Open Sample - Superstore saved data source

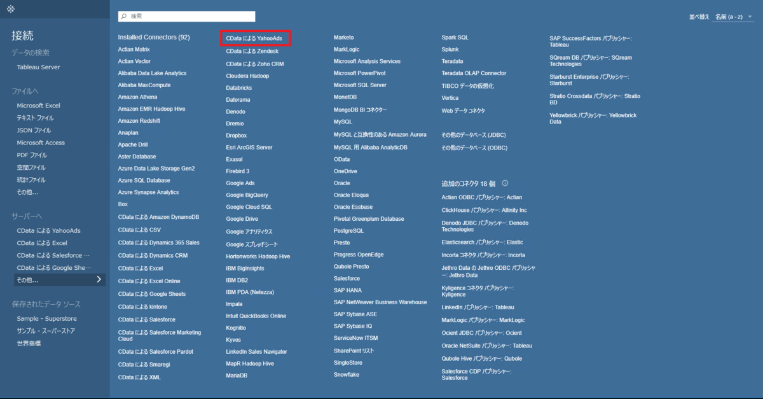[46, 319]
